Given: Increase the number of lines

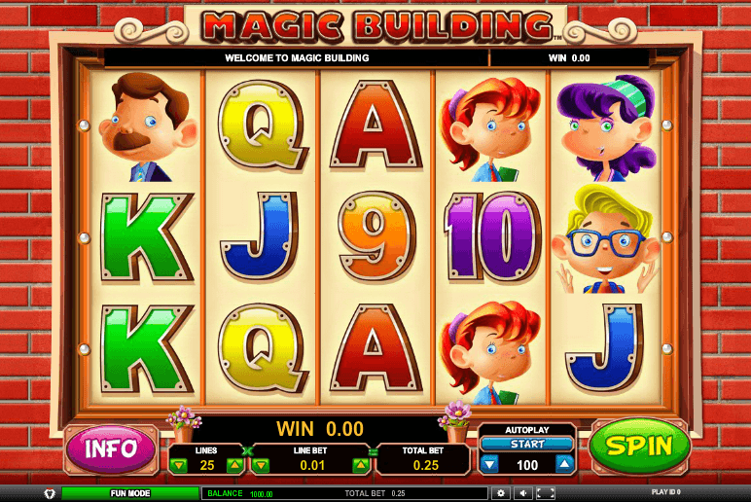Looking at the screenshot, I should point(235,465).
